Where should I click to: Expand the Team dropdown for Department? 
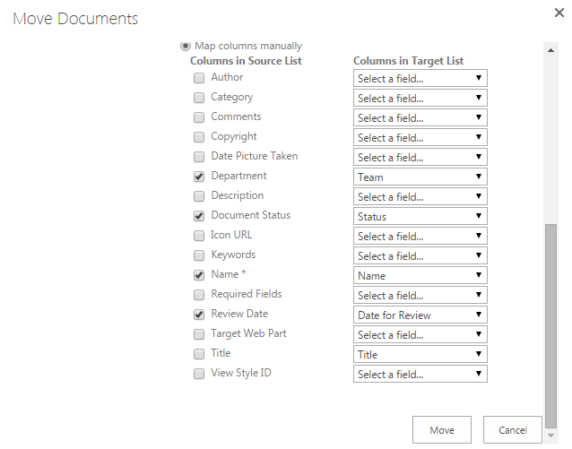pos(420,177)
